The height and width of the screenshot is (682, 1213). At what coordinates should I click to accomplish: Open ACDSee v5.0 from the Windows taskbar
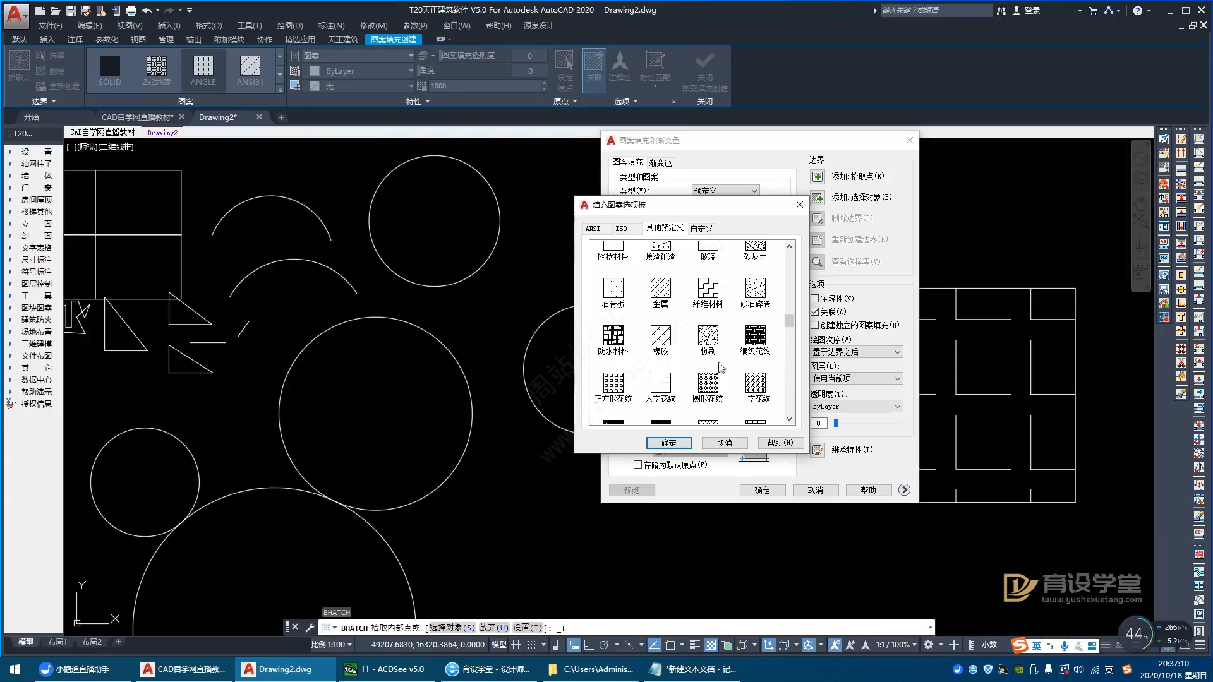coord(385,669)
